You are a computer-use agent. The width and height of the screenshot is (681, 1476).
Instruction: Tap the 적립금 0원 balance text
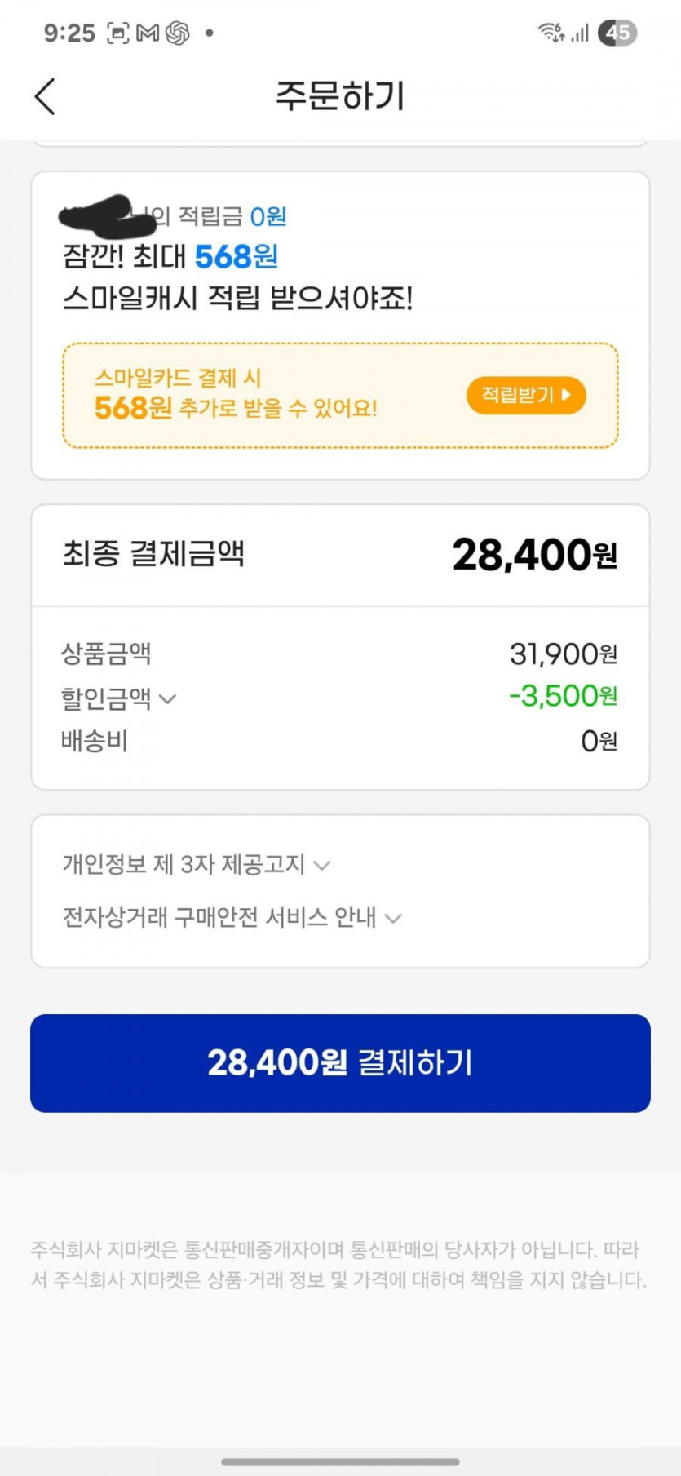pos(268,216)
